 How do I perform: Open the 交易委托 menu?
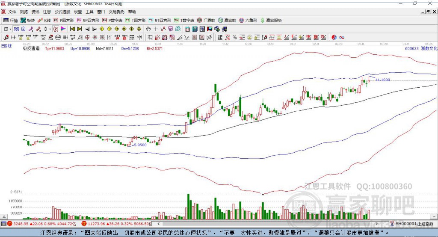[x=116, y=12]
